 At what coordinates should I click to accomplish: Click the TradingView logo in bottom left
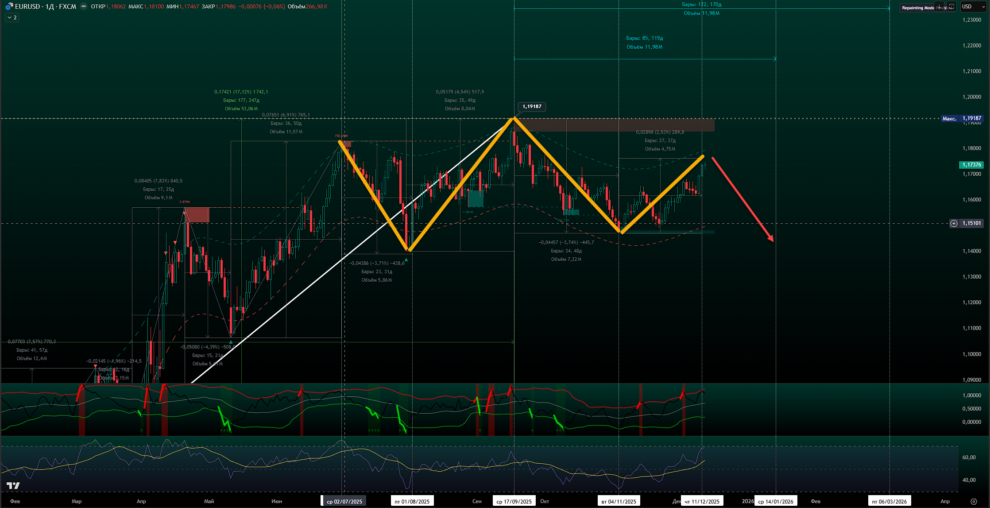coord(13,486)
